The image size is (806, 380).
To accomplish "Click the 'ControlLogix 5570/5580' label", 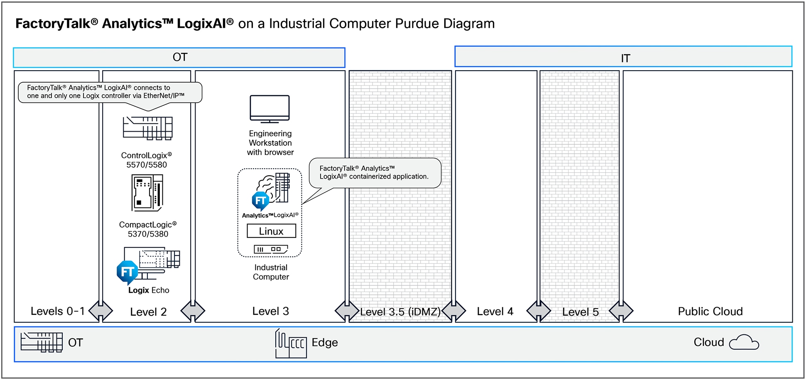I will click(x=147, y=160).
